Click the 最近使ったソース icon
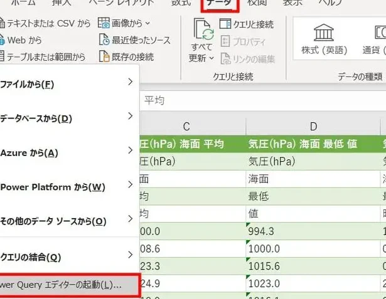 click(x=104, y=40)
